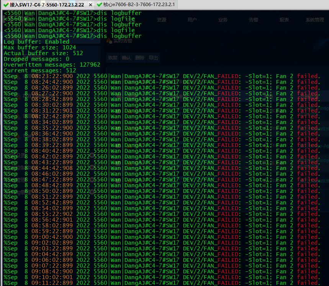Switch to the 核心n7606-B2-3-7606-172.23.2.1 session tab
This screenshot has width=329, height=286.
pos(136,5)
